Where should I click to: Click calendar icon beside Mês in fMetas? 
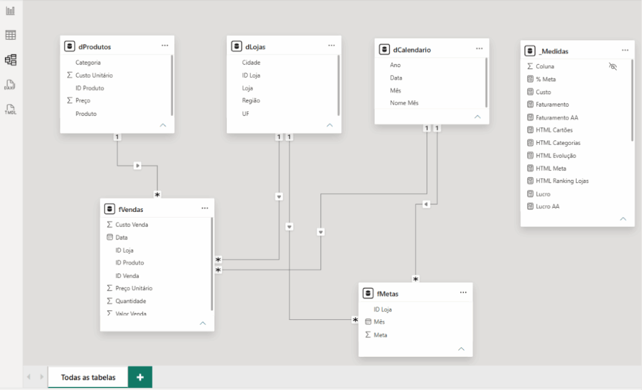click(367, 322)
